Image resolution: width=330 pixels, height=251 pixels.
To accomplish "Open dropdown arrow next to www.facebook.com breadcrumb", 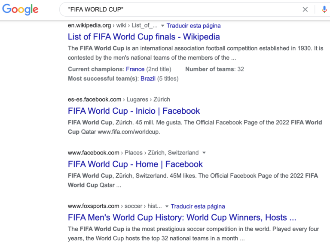I will click(204, 153).
